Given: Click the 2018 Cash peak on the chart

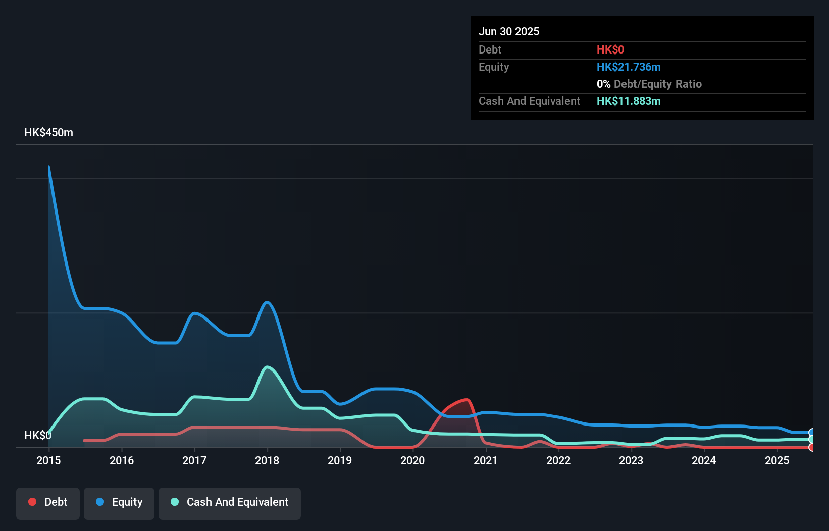Looking at the screenshot, I should pyautogui.click(x=267, y=367).
